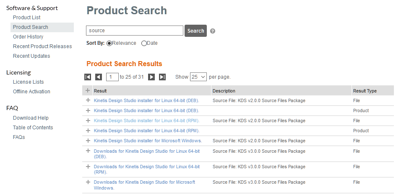Go to first results page

click(x=88, y=77)
